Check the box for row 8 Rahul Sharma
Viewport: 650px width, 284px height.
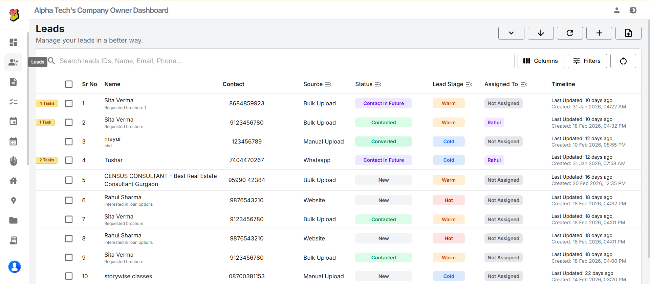point(69,238)
